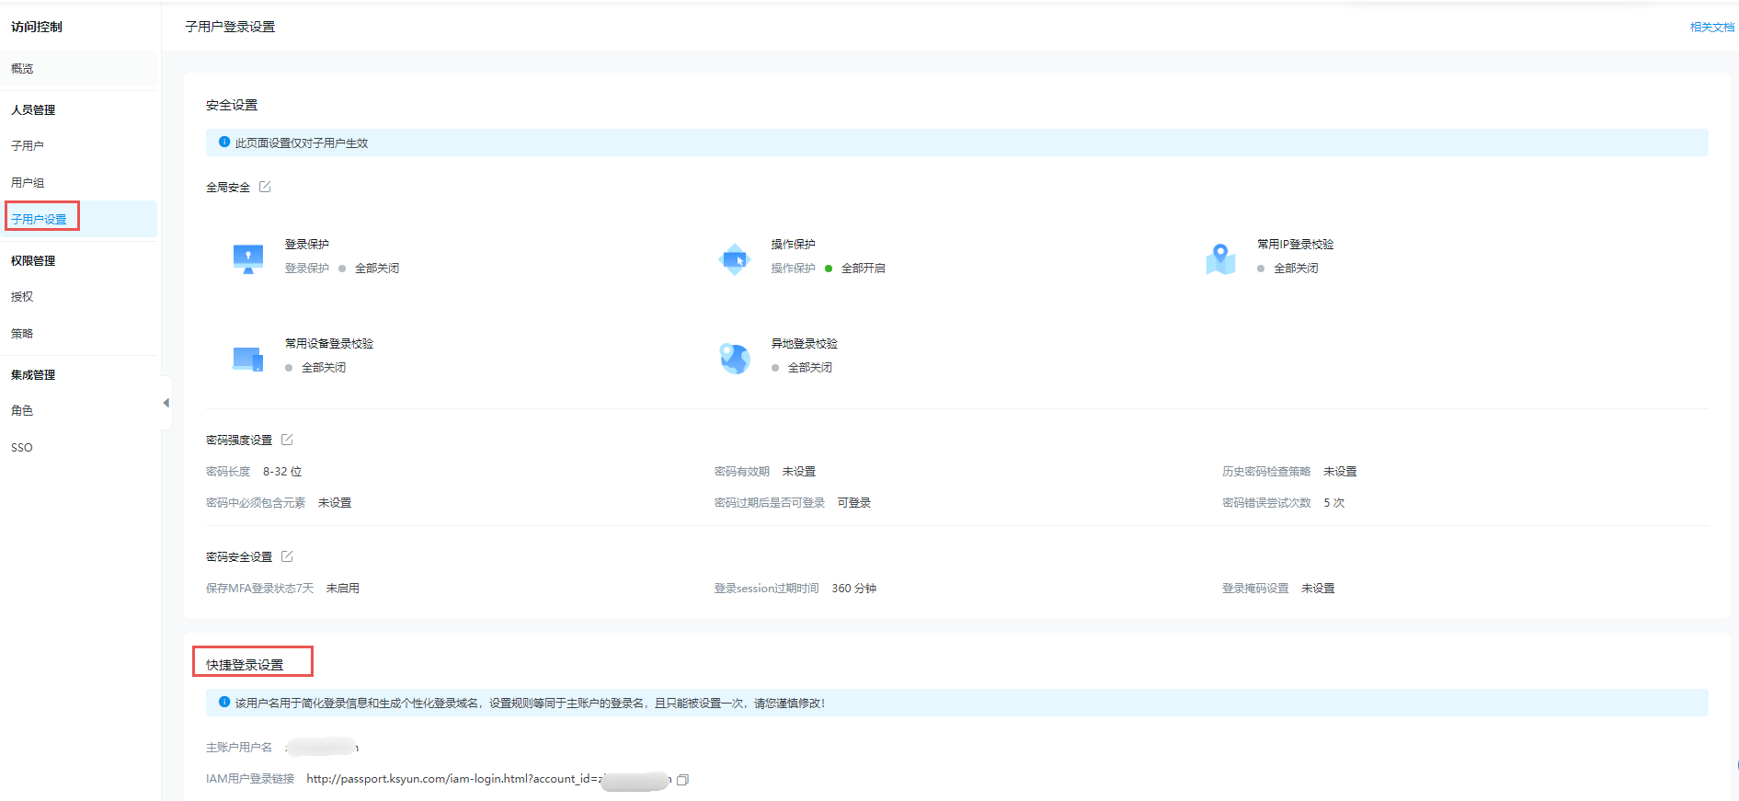This screenshot has height=801, width=1739.
Task: Click the info icon beside 此页面设置仅对子用户生效
Action: click(x=224, y=143)
